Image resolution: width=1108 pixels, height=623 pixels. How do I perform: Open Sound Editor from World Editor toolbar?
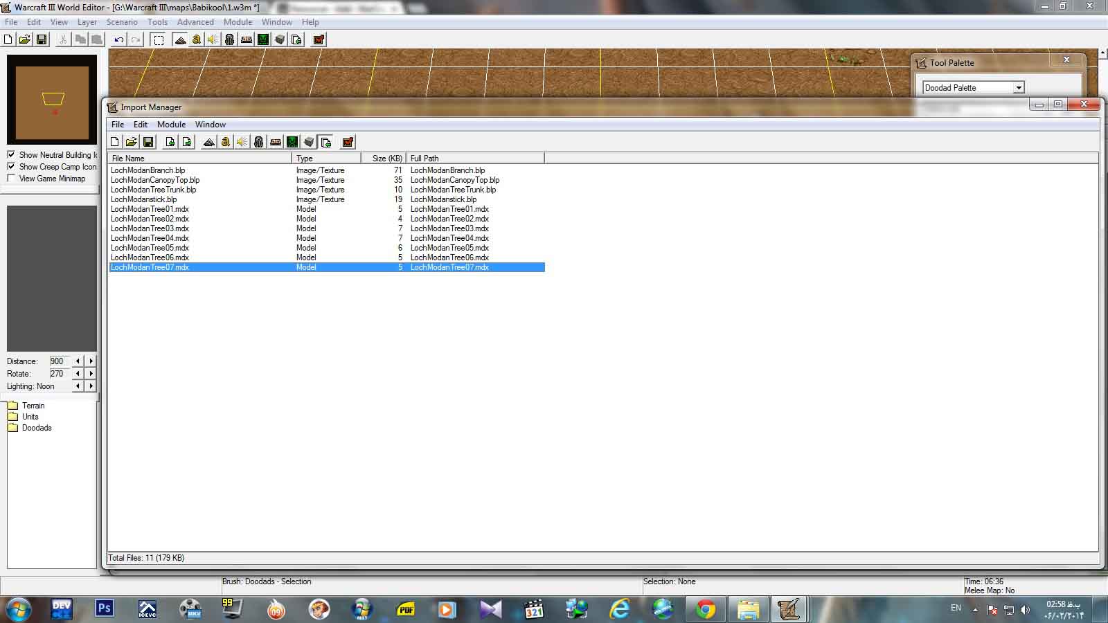[213, 39]
